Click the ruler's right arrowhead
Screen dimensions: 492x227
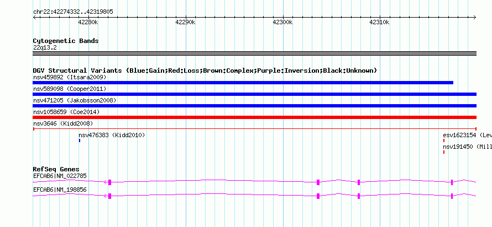pos(475,18)
